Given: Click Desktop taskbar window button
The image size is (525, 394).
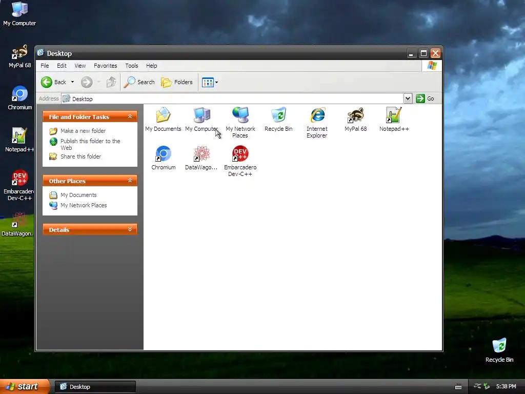Looking at the screenshot, I should click(95, 387).
